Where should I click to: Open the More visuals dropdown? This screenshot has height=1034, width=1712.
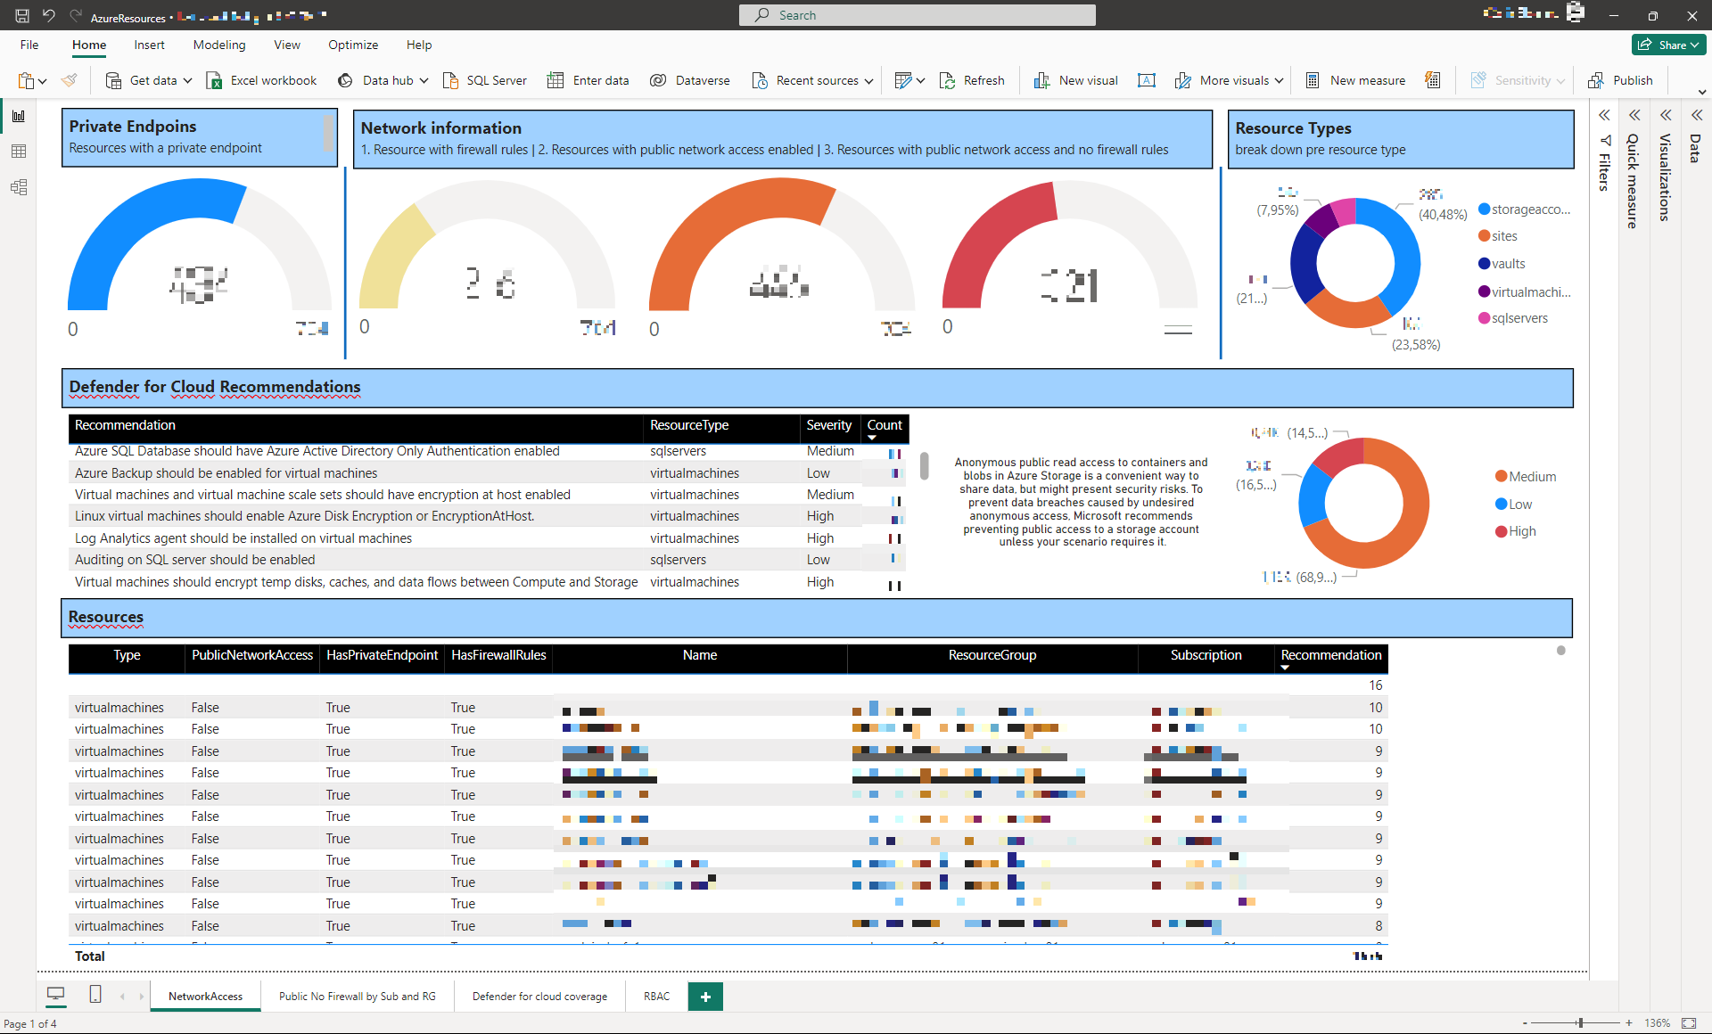click(1279, 80)
